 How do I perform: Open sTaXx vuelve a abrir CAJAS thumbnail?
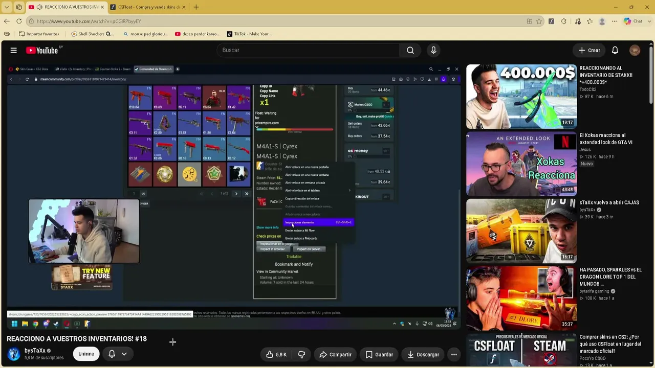(x=521, y=231)
